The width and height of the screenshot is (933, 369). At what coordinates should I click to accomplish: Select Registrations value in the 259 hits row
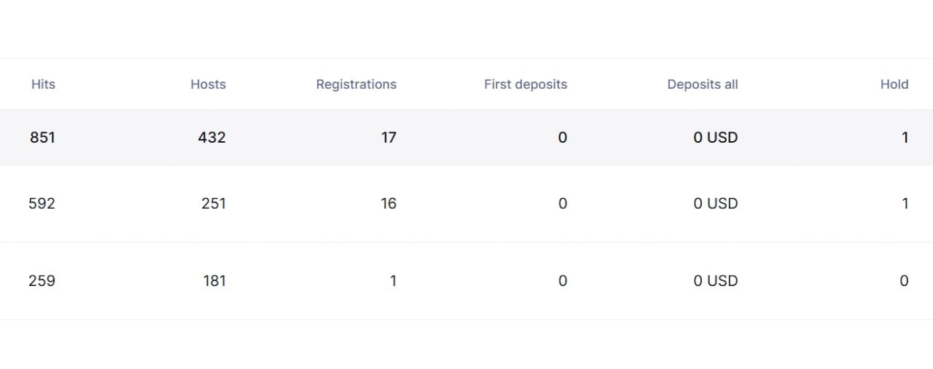[393, 281]
